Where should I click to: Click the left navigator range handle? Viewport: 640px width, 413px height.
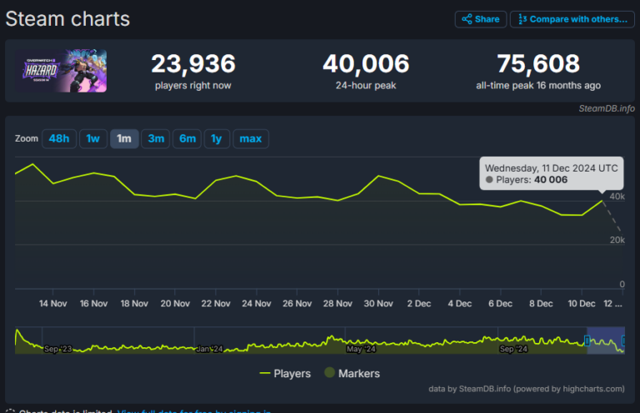[587, 341]
